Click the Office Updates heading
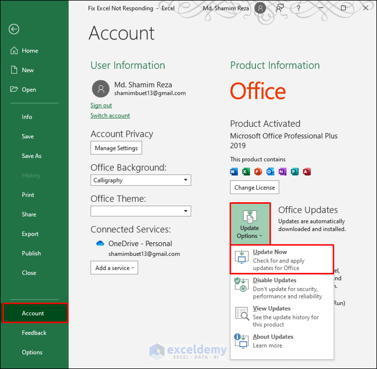This screenshot has height=369, width=377. tap(308, 210)
